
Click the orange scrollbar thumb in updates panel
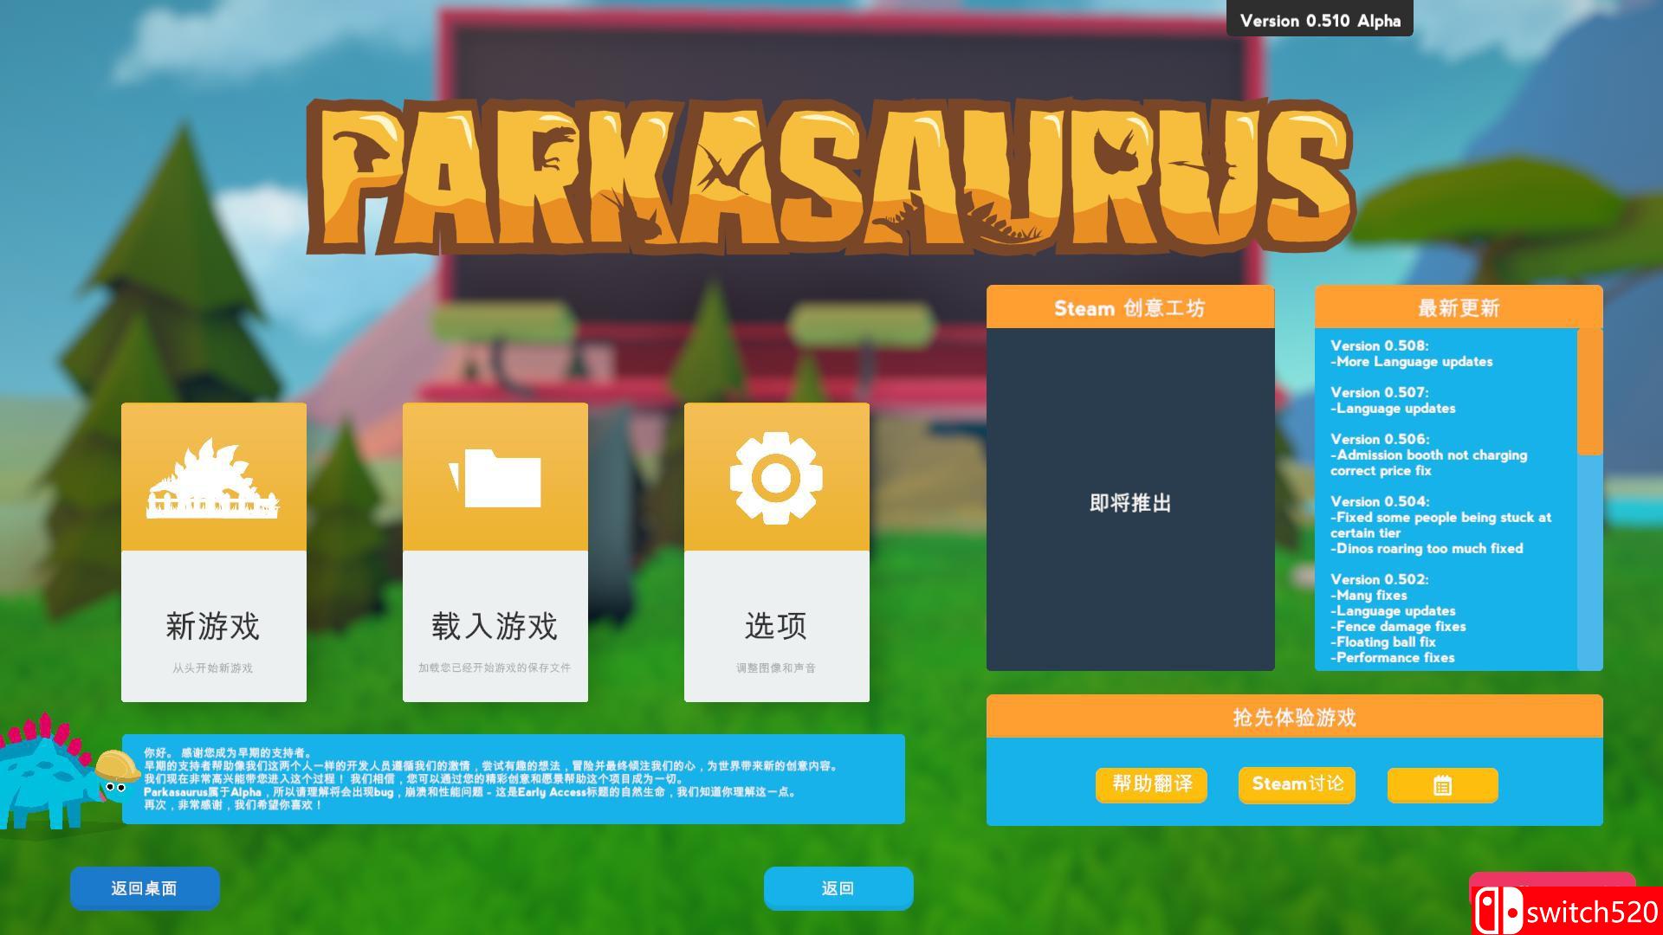coord(1589,391)
